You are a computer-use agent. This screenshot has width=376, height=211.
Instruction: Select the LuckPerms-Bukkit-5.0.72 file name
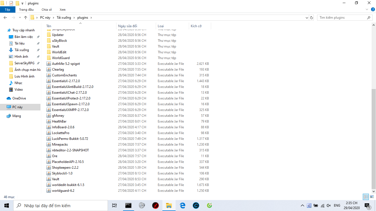click(x=70, y=139)
